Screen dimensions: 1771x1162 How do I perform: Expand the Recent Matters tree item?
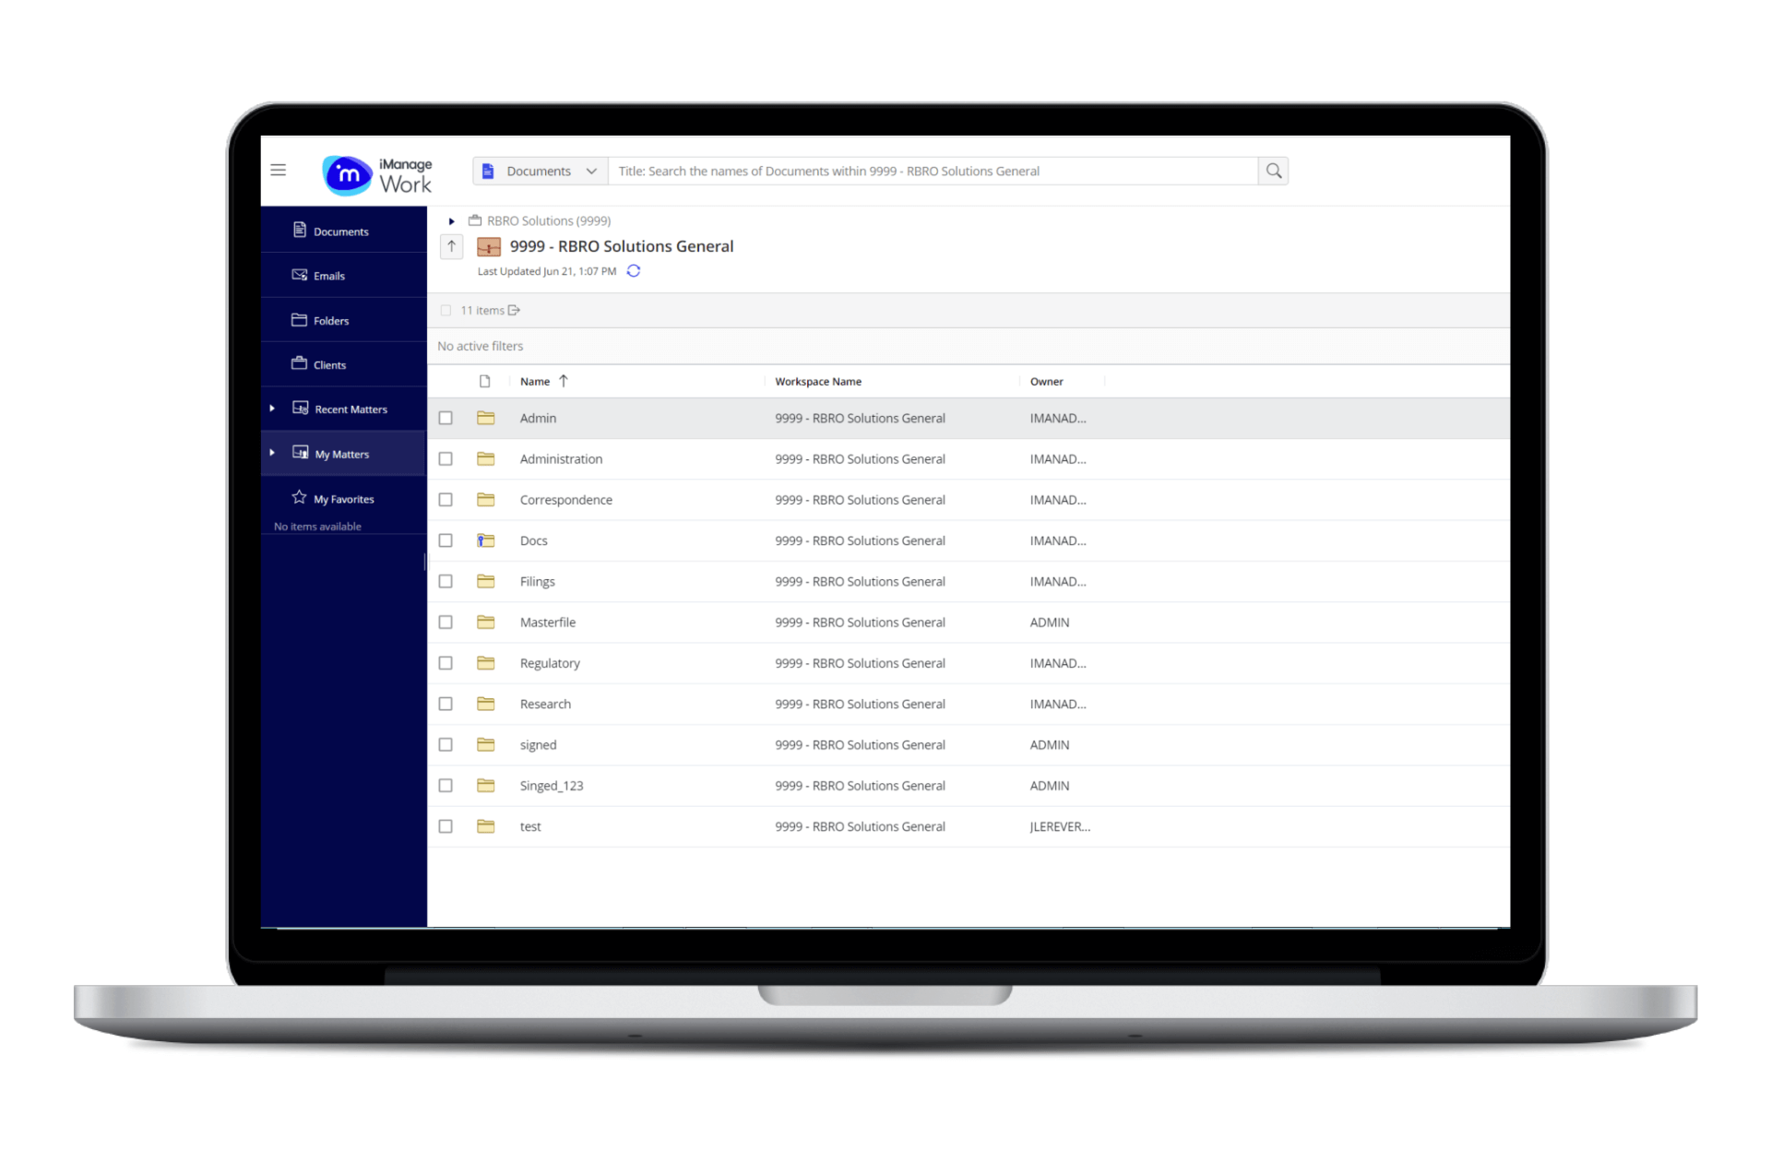tap(272, 409)
